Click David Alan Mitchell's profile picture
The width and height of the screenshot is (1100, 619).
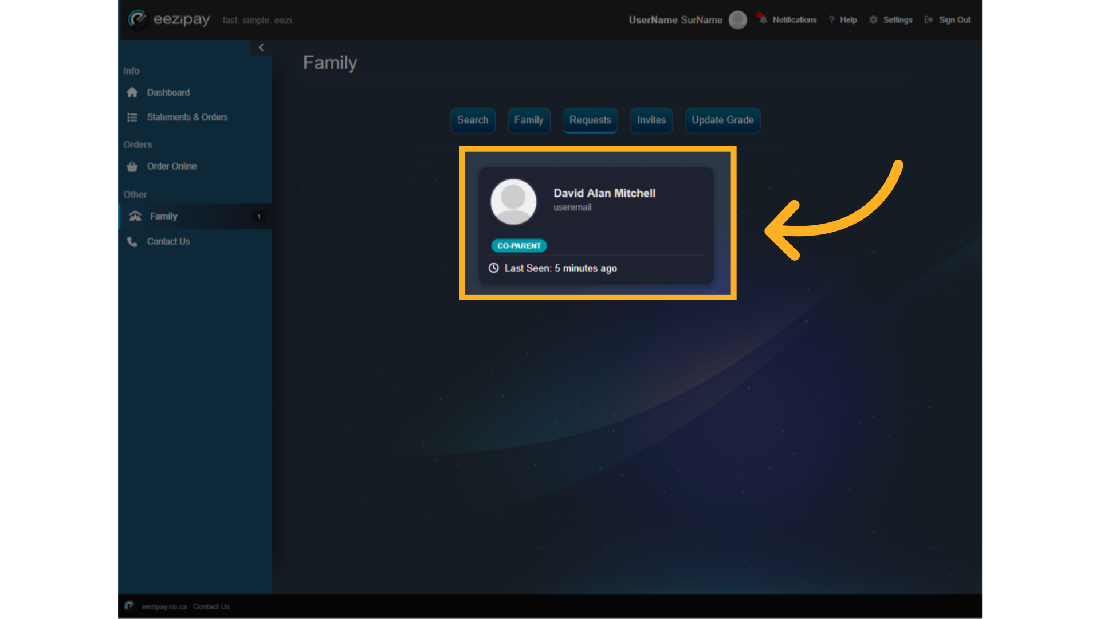[513, 202]
